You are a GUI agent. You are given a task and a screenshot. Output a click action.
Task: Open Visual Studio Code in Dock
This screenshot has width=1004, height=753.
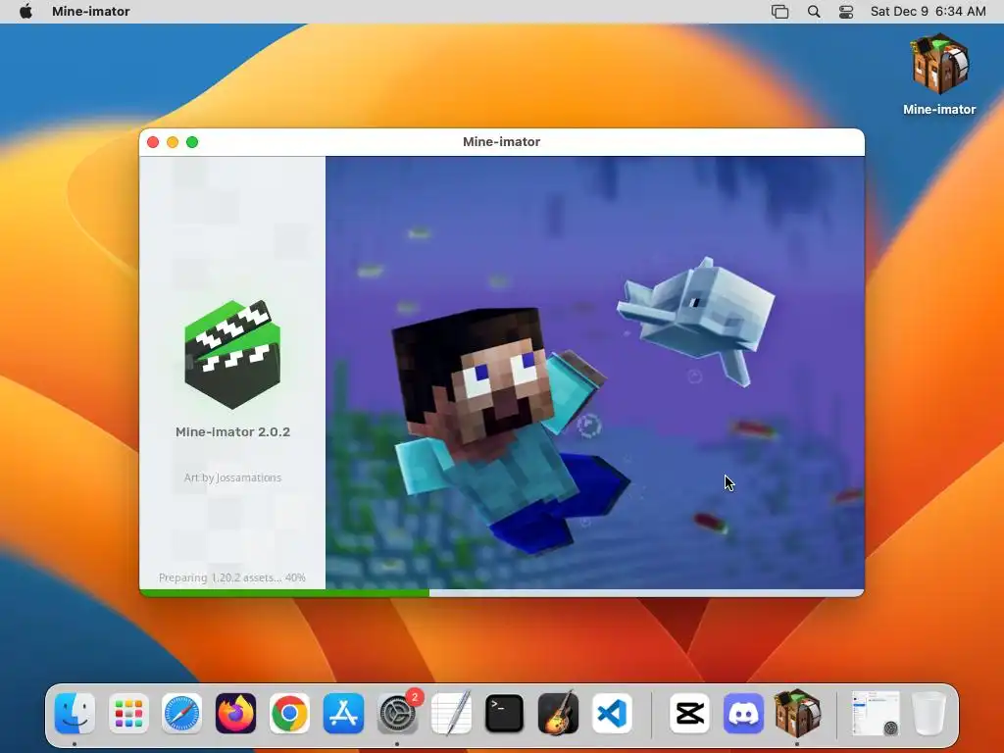point(612,713)
